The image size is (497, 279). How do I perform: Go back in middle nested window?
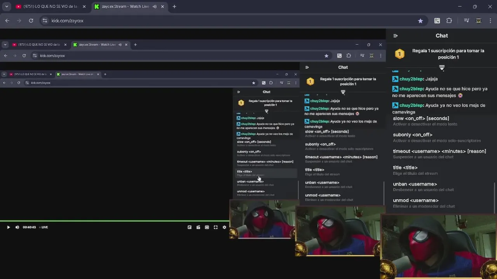coord(5,55)
